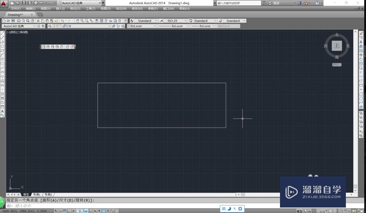Click the Autodesk Exchange X icon
The image size is (366, 213).
[299, 3]
